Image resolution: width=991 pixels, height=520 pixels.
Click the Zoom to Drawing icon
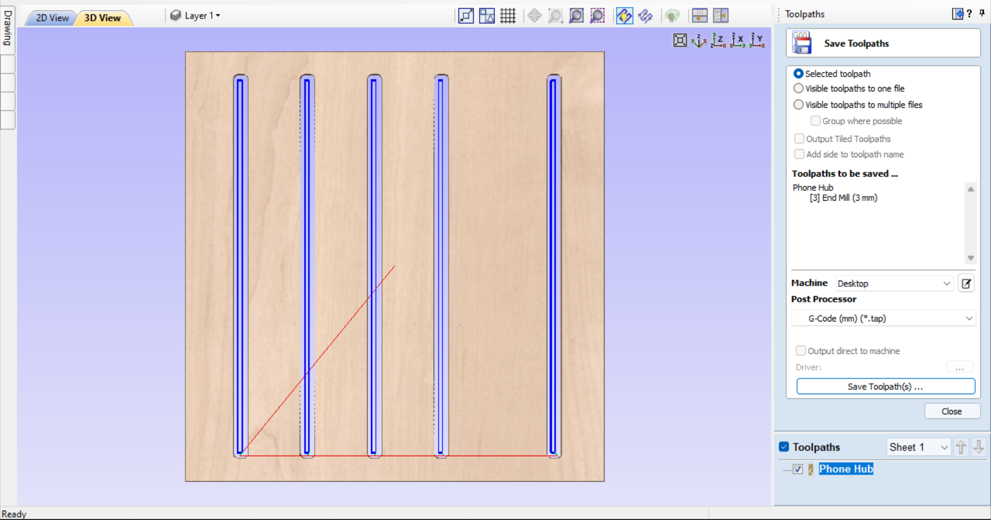point(577,15)
